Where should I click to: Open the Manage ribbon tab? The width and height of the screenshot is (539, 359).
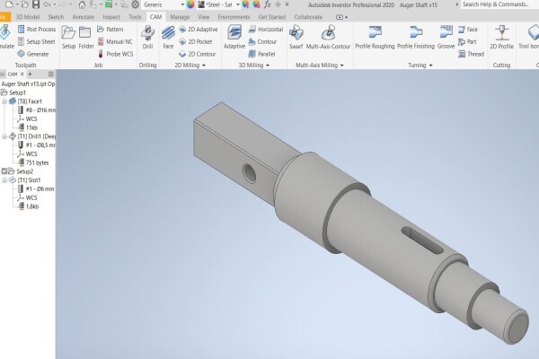coord(180,17)
